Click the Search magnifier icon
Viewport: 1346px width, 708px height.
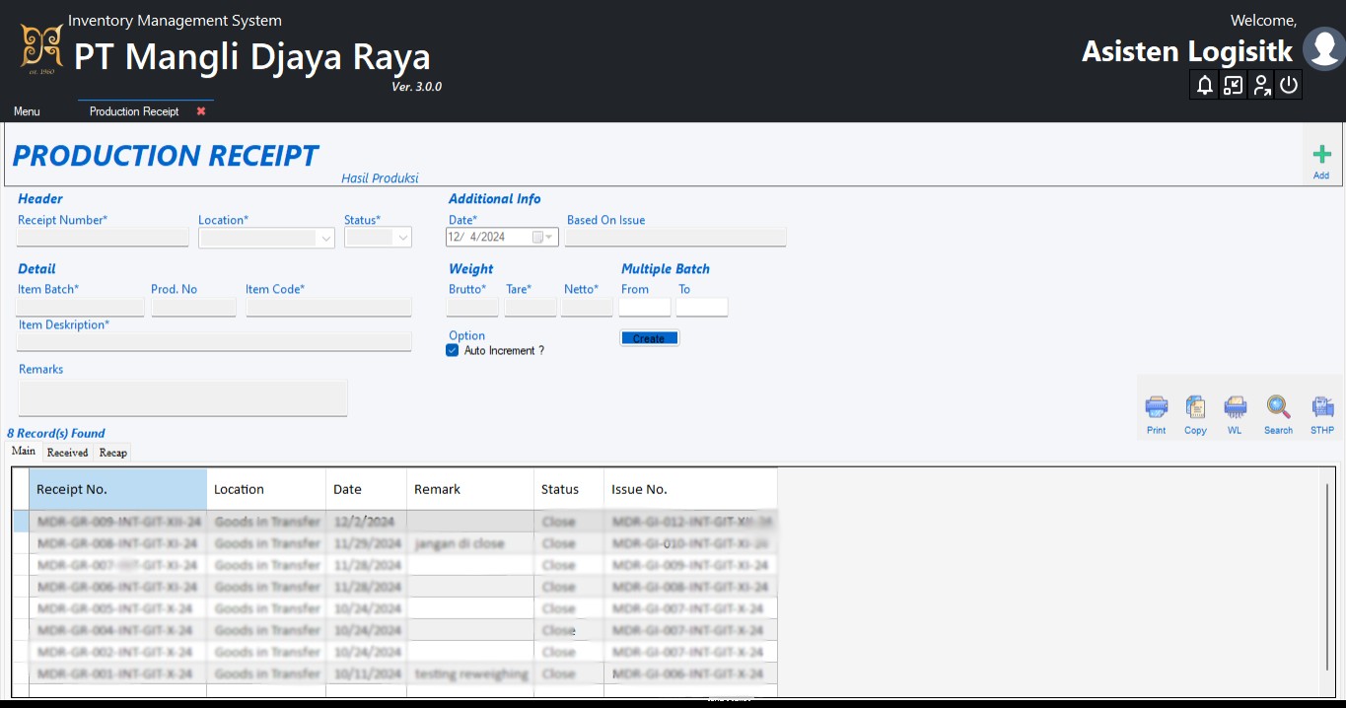[1278, 407]
